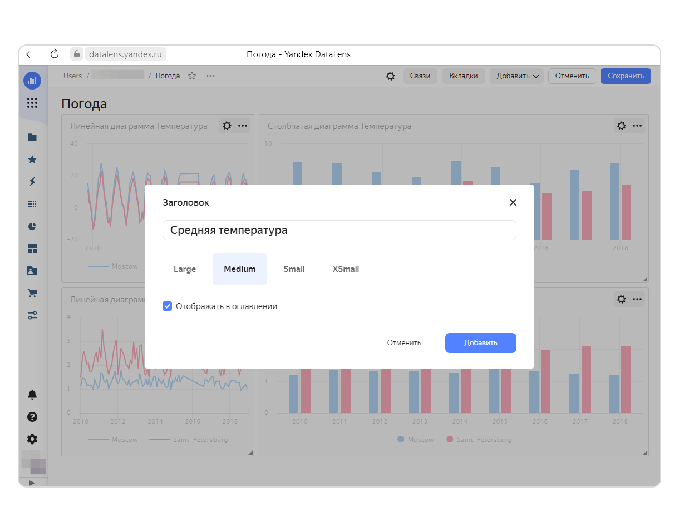The image size is (679, 532).
Task: Select Large heading size
Action: pos(185,269)
